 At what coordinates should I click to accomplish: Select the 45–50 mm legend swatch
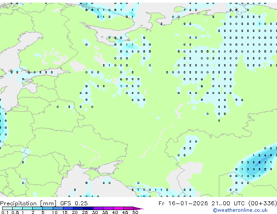point(128,208)
